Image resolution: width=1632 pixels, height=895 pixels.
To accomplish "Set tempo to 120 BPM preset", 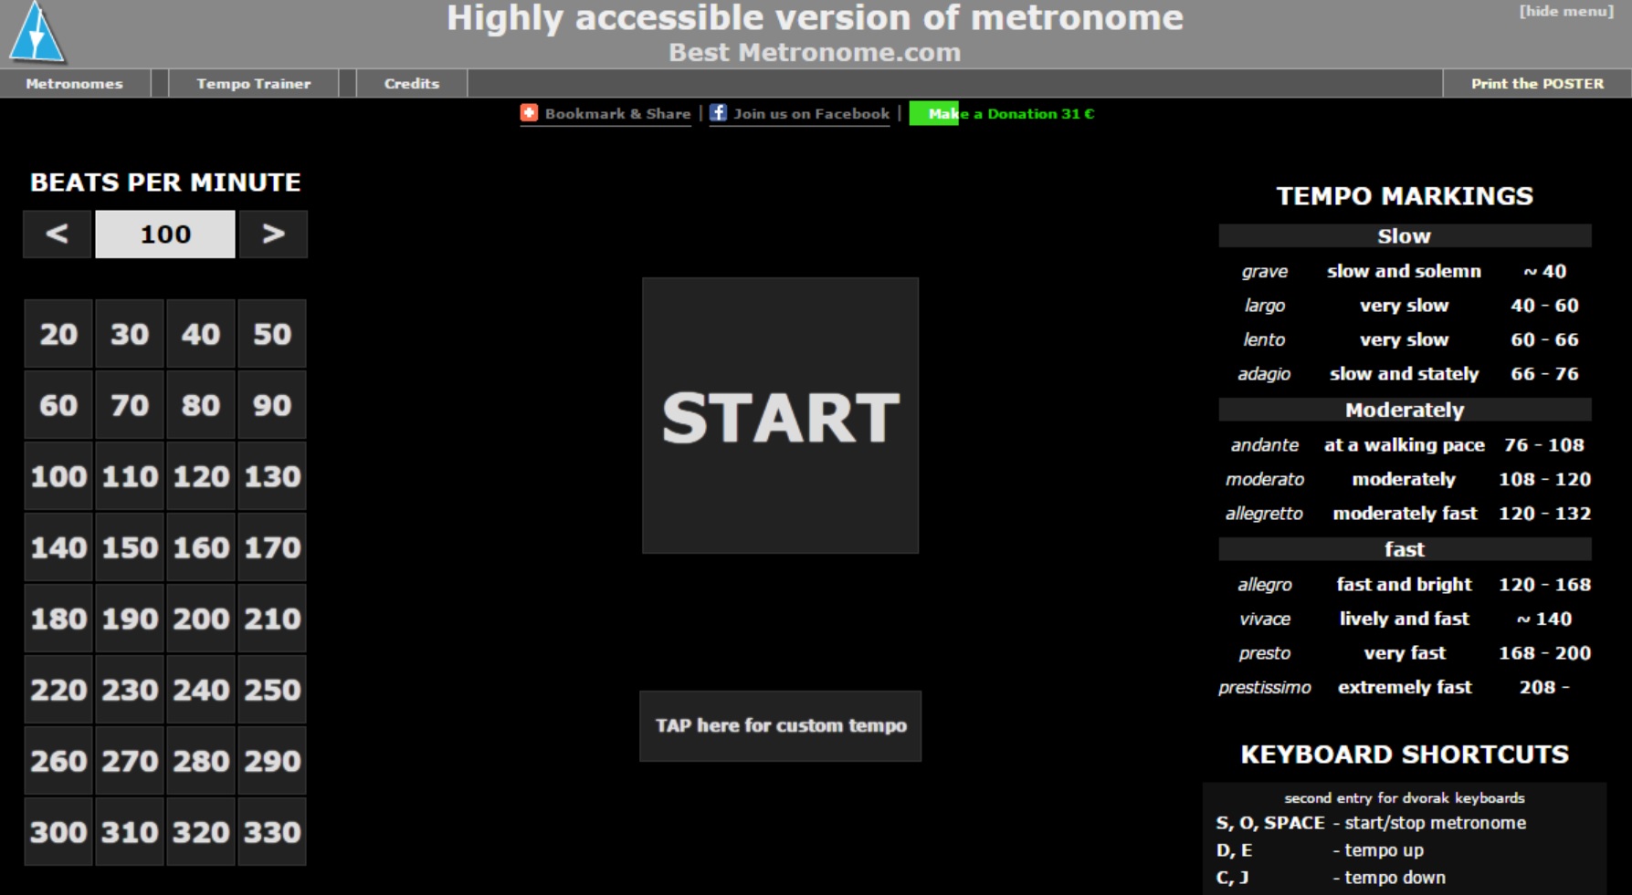I will tap(201, 476).
